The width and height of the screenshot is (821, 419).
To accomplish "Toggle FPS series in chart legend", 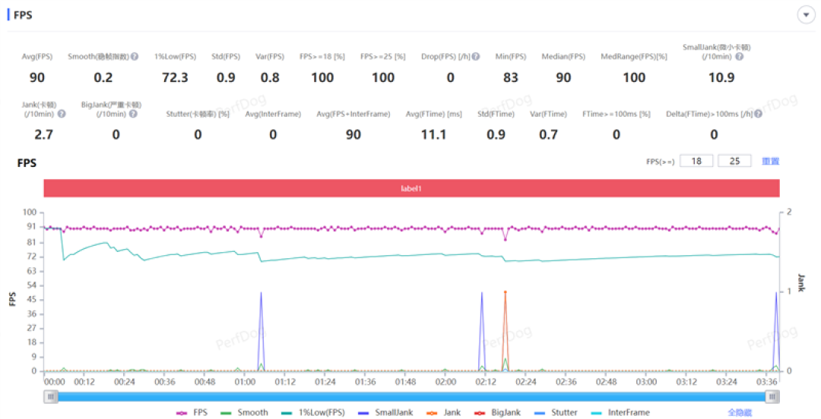I will click(x=192, y=413).
